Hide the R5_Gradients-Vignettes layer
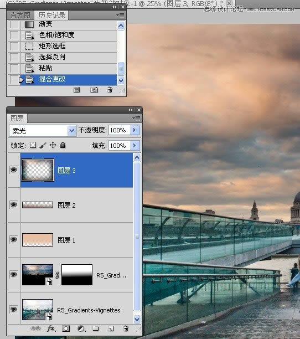The height and width of the screenshot is (339, 300). [x=13, y=310]
